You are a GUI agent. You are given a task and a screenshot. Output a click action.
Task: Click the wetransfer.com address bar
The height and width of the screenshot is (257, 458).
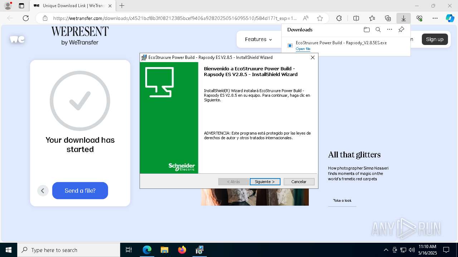coord(175,18)
